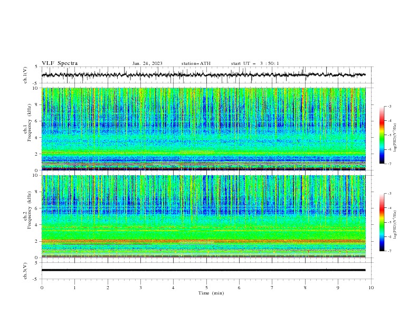Click the ch.2 "Frequency (kHz)" axis title
The width and height of the screenshot is (418, 323).
click(x=30, y=210)
